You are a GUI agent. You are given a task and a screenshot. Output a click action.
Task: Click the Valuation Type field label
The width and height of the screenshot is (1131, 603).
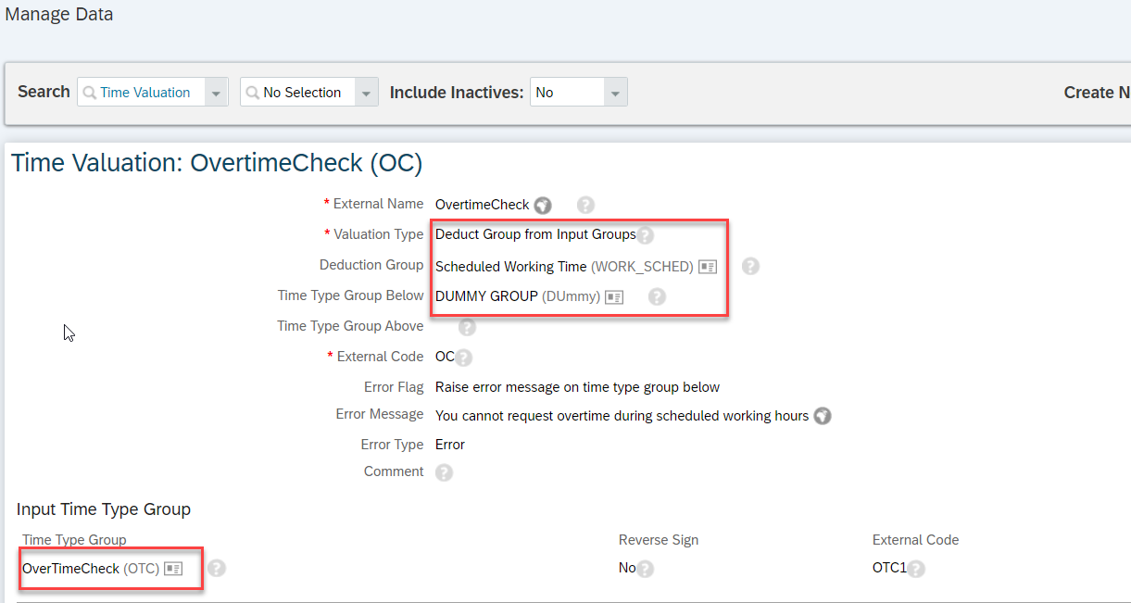pos(378,234)
